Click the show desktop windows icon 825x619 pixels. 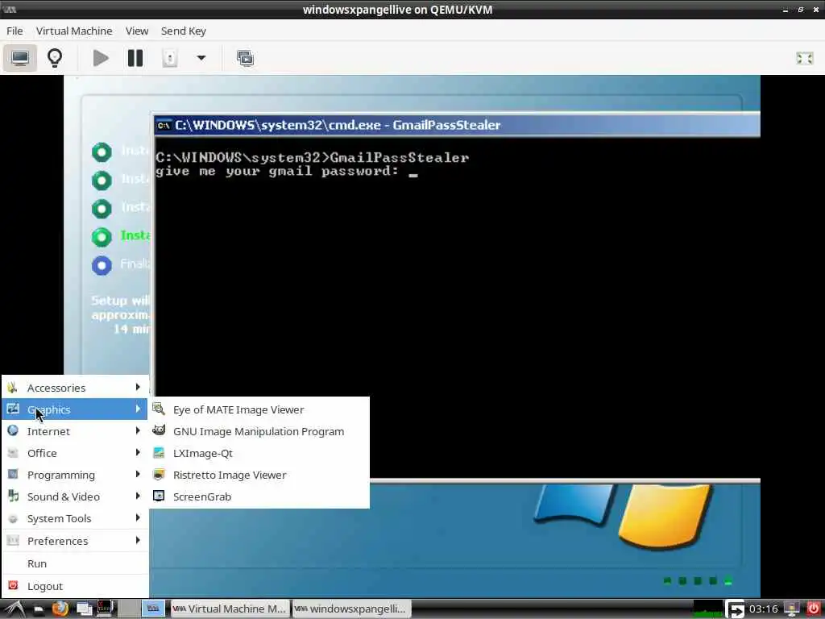[x=84, y=609]
